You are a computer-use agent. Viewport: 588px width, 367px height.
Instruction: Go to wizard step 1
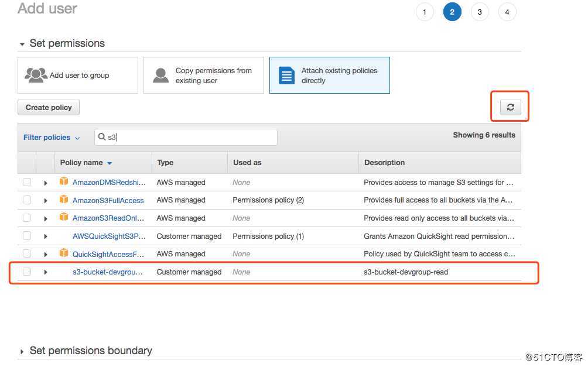pyautogui.click(x=425, y=12)
